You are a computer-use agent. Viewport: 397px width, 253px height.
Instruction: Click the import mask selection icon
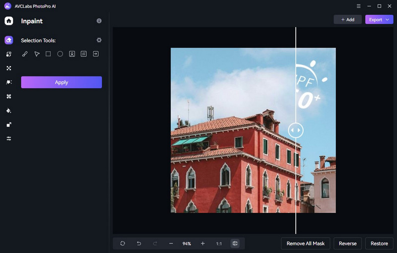(x=96, y=54)
